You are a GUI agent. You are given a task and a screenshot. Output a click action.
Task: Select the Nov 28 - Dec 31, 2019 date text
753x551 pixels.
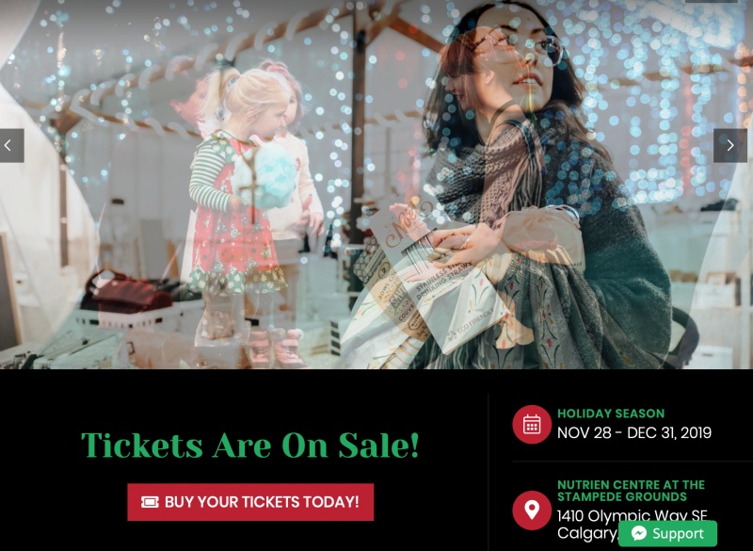pyautogui.click(x=633, y=433)
